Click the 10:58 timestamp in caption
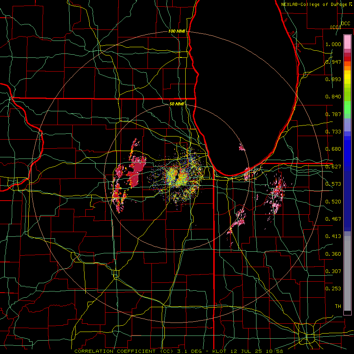Screen dimensions: 354x354 click(274, 351)
